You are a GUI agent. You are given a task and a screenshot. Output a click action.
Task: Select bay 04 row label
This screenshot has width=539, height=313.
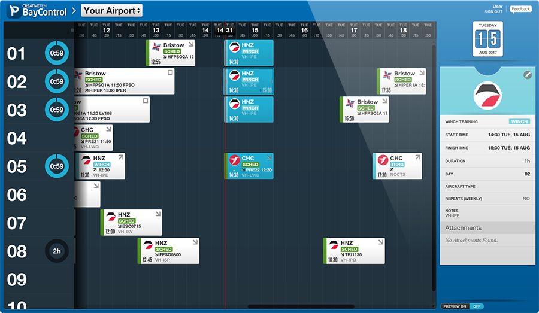(x=17, y=138)
